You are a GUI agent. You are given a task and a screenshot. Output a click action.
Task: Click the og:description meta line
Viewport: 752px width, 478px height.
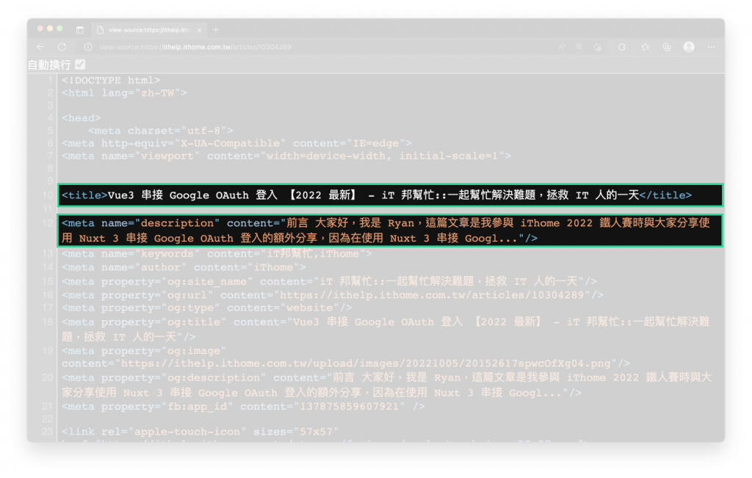click(386, 385)
